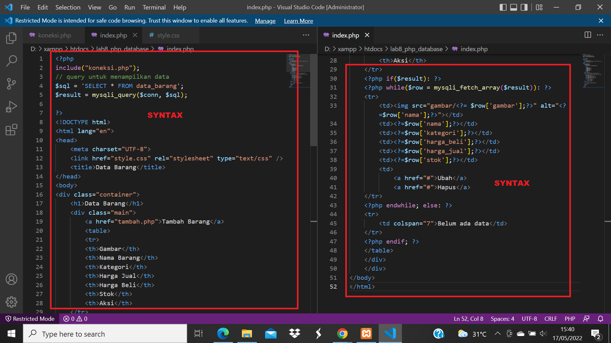
Task: Click the Manage link in Restricted Mode banner
Action: point(265,21)
